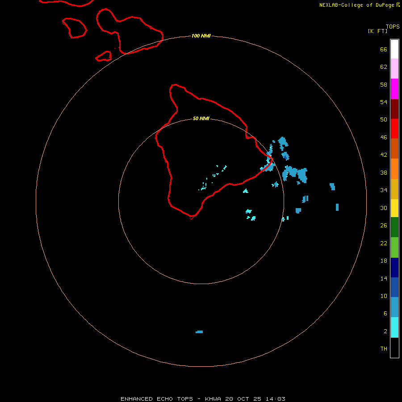The image size is (402, 402).
Task: Click the "54" legend value
Action: pyautogui.click(x=384, y=102)
